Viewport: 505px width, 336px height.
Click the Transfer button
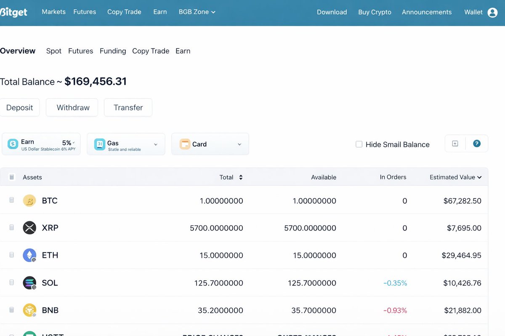(x=128, y=108)
